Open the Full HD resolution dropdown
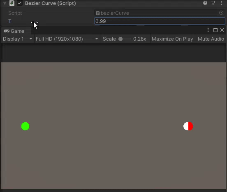This screenshot has height=192, width=227. 67,39
